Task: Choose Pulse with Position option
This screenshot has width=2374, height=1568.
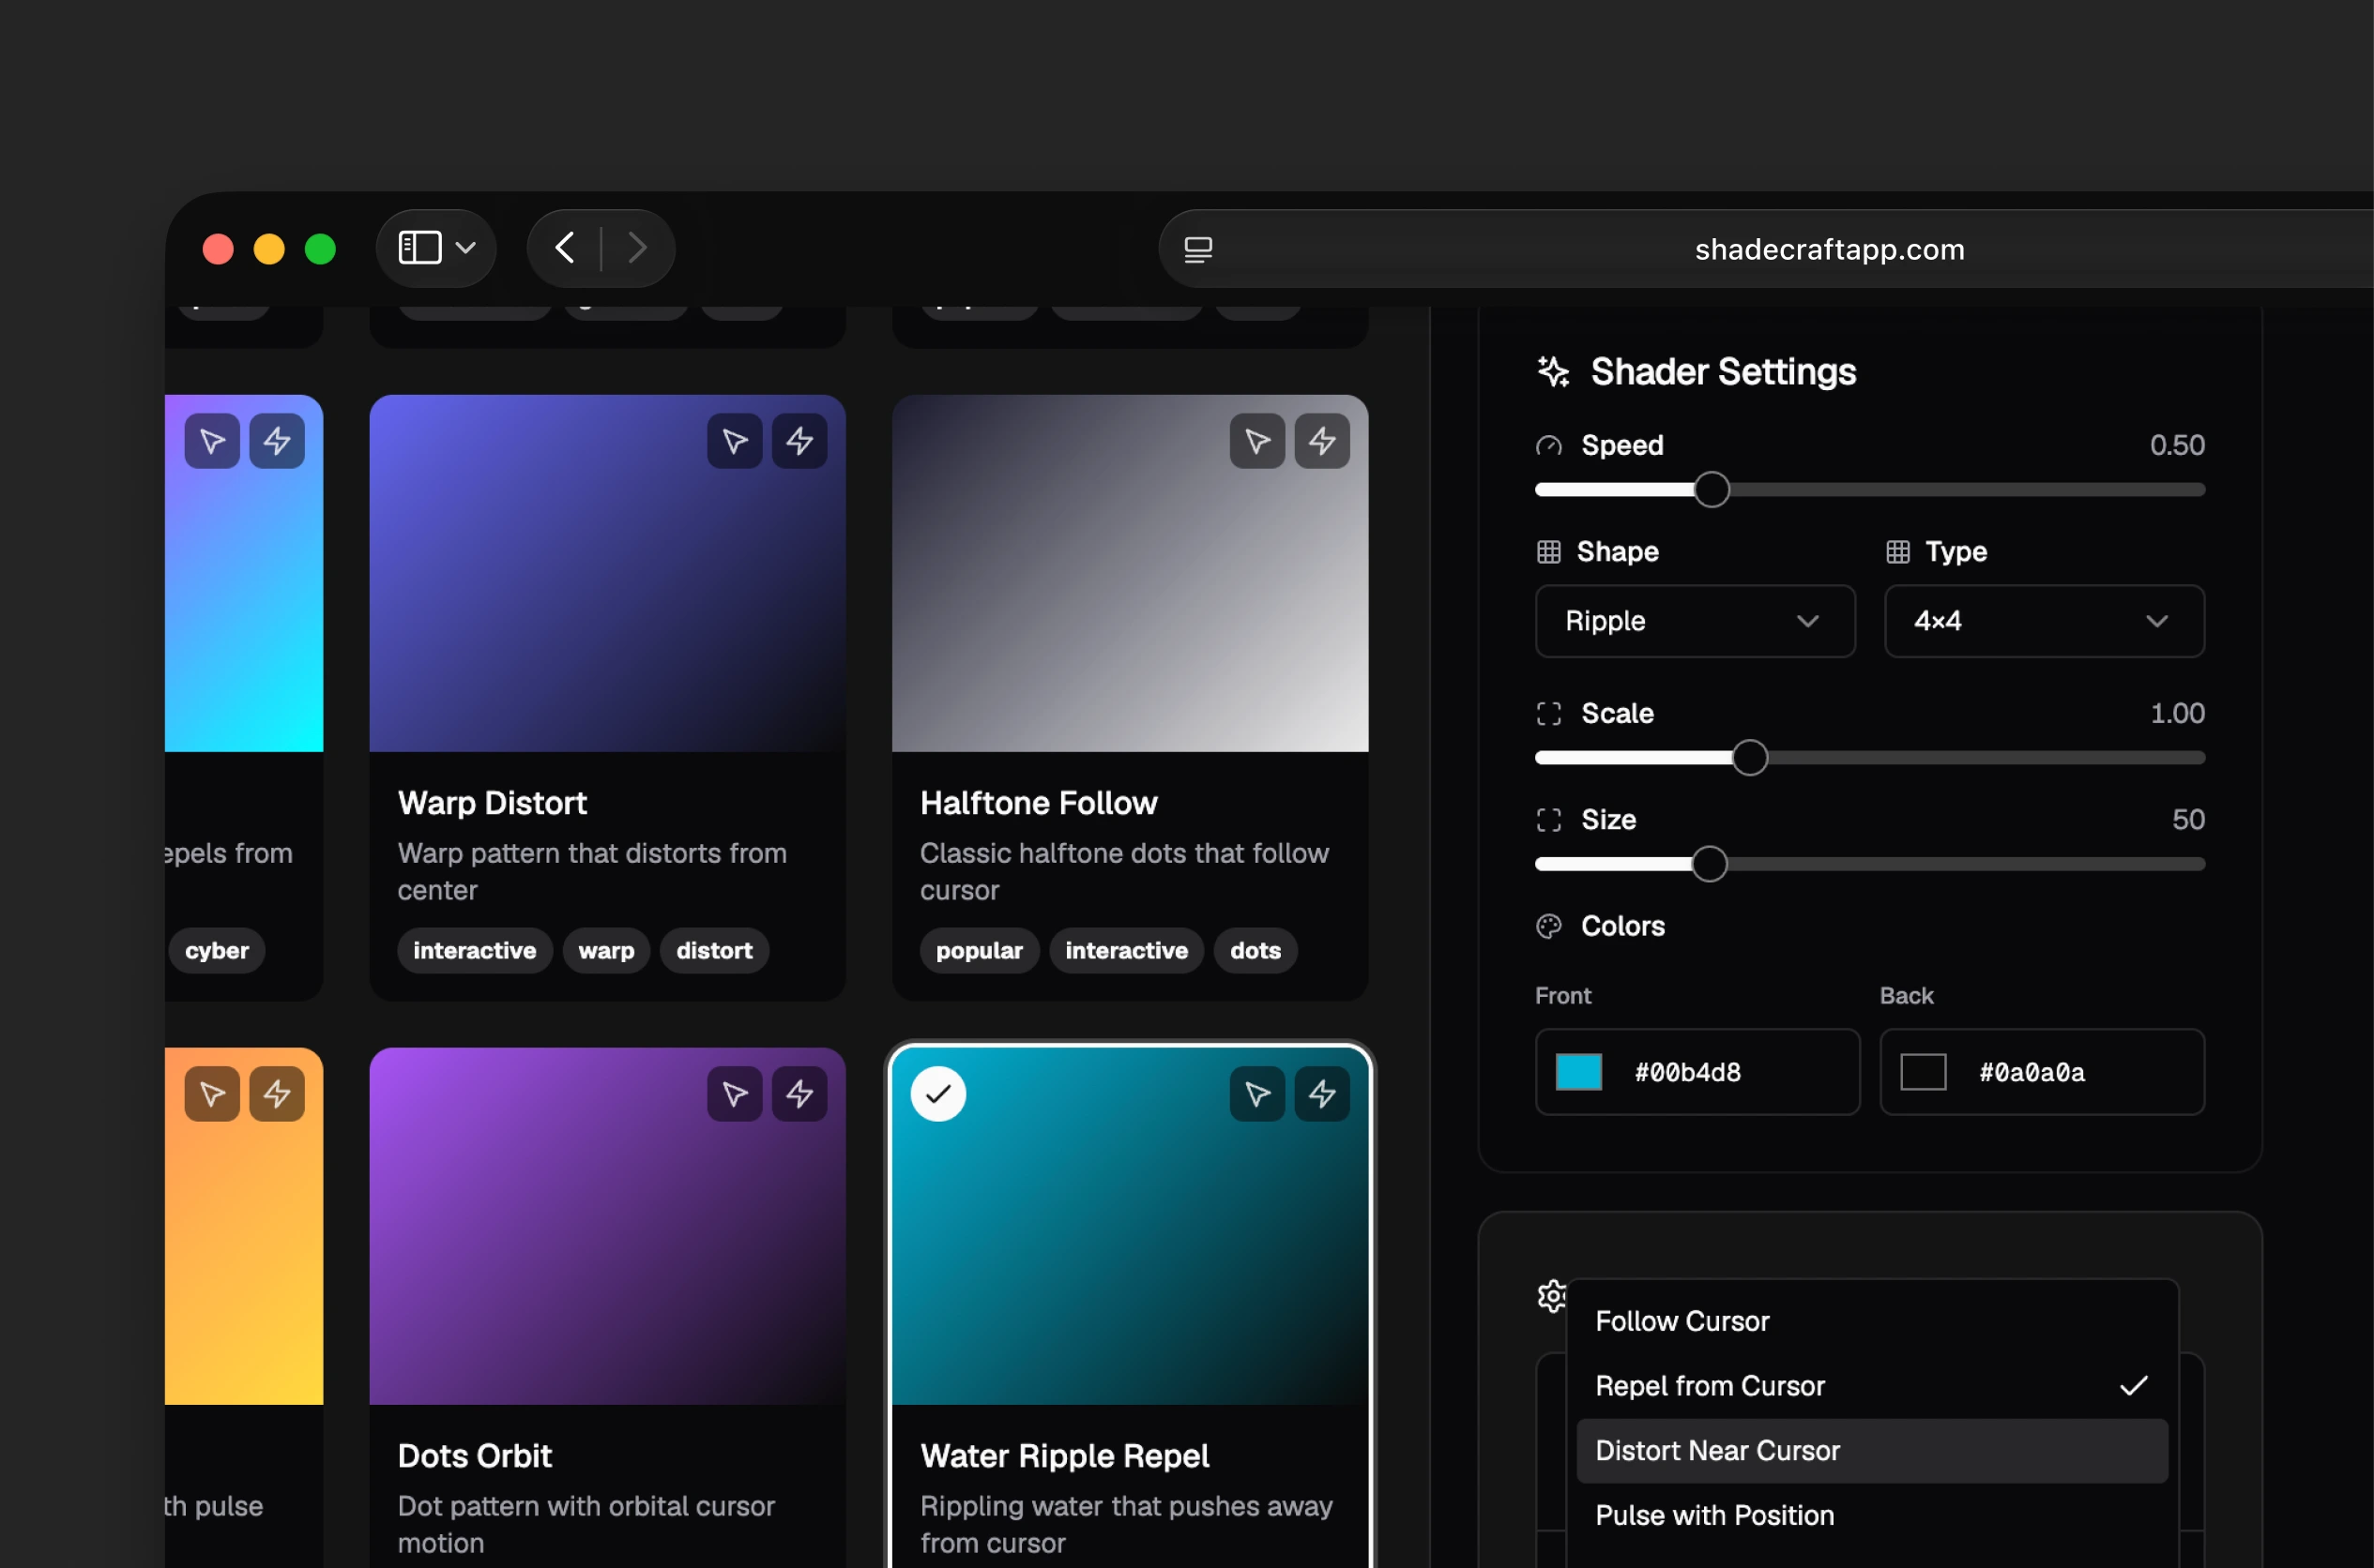Action: [x=1714, y=1515]
